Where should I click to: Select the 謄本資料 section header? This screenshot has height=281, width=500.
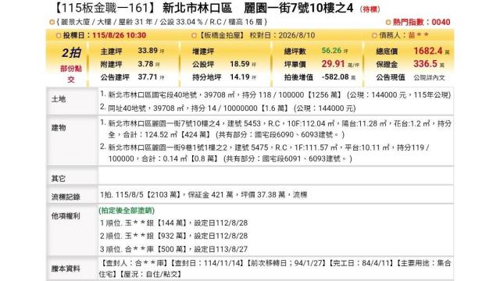click(66, 269)
